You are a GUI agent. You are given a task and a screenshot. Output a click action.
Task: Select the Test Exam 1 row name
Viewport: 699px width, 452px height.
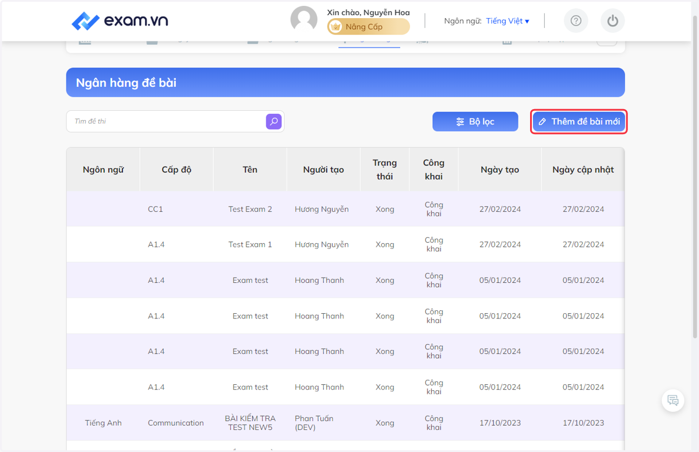point(250,244)
